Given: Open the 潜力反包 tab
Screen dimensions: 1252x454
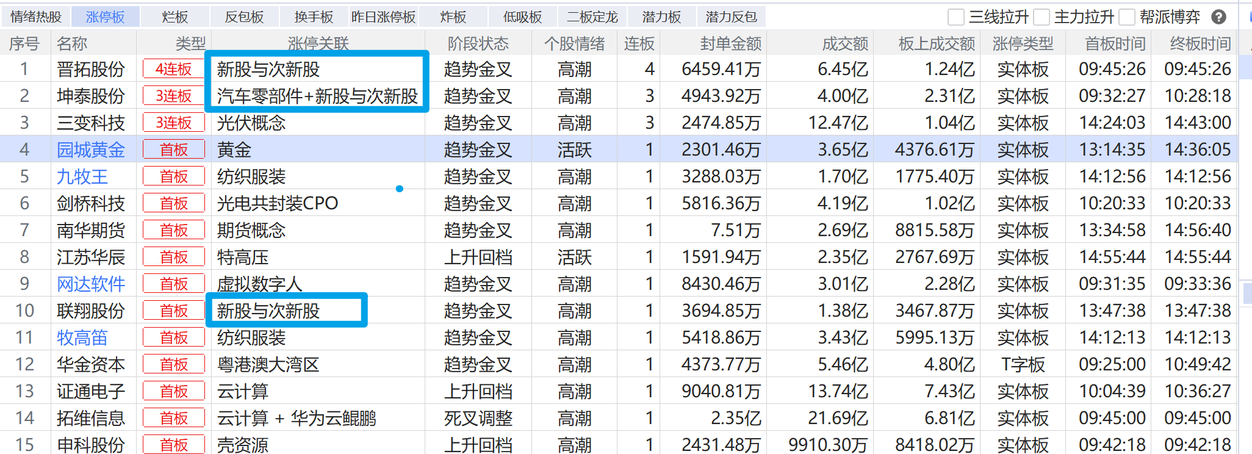Looking at the screenshot, I should pyautogui.click(x=732, y=17).
